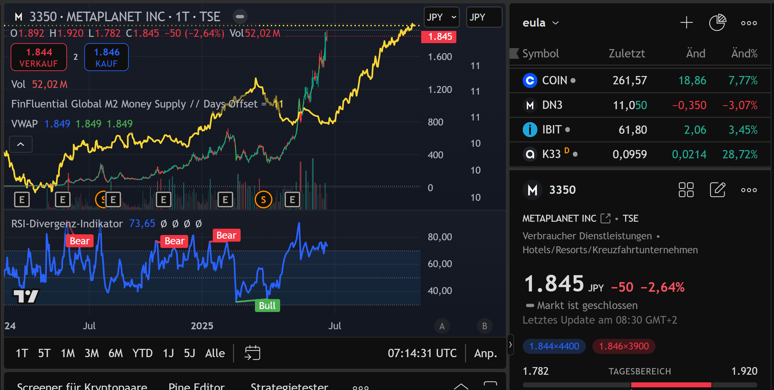The image size is (774, 390).
Task: Select the 1J time range
Action: pyautogui.click(x=168, y=353)
